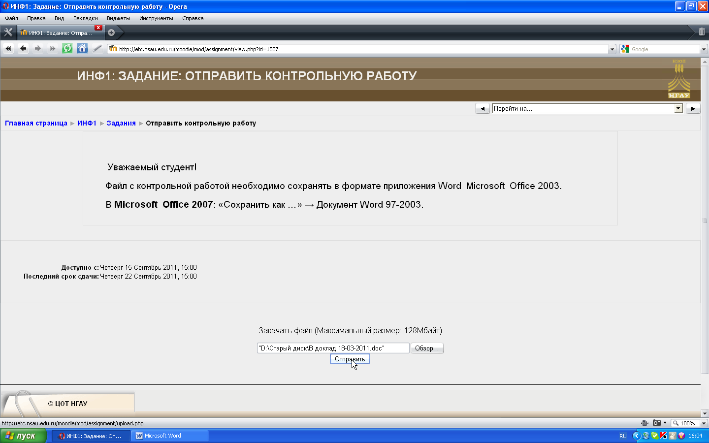Open the closed tabs trash icon
The image size is (709, 443).
(702, 32)
